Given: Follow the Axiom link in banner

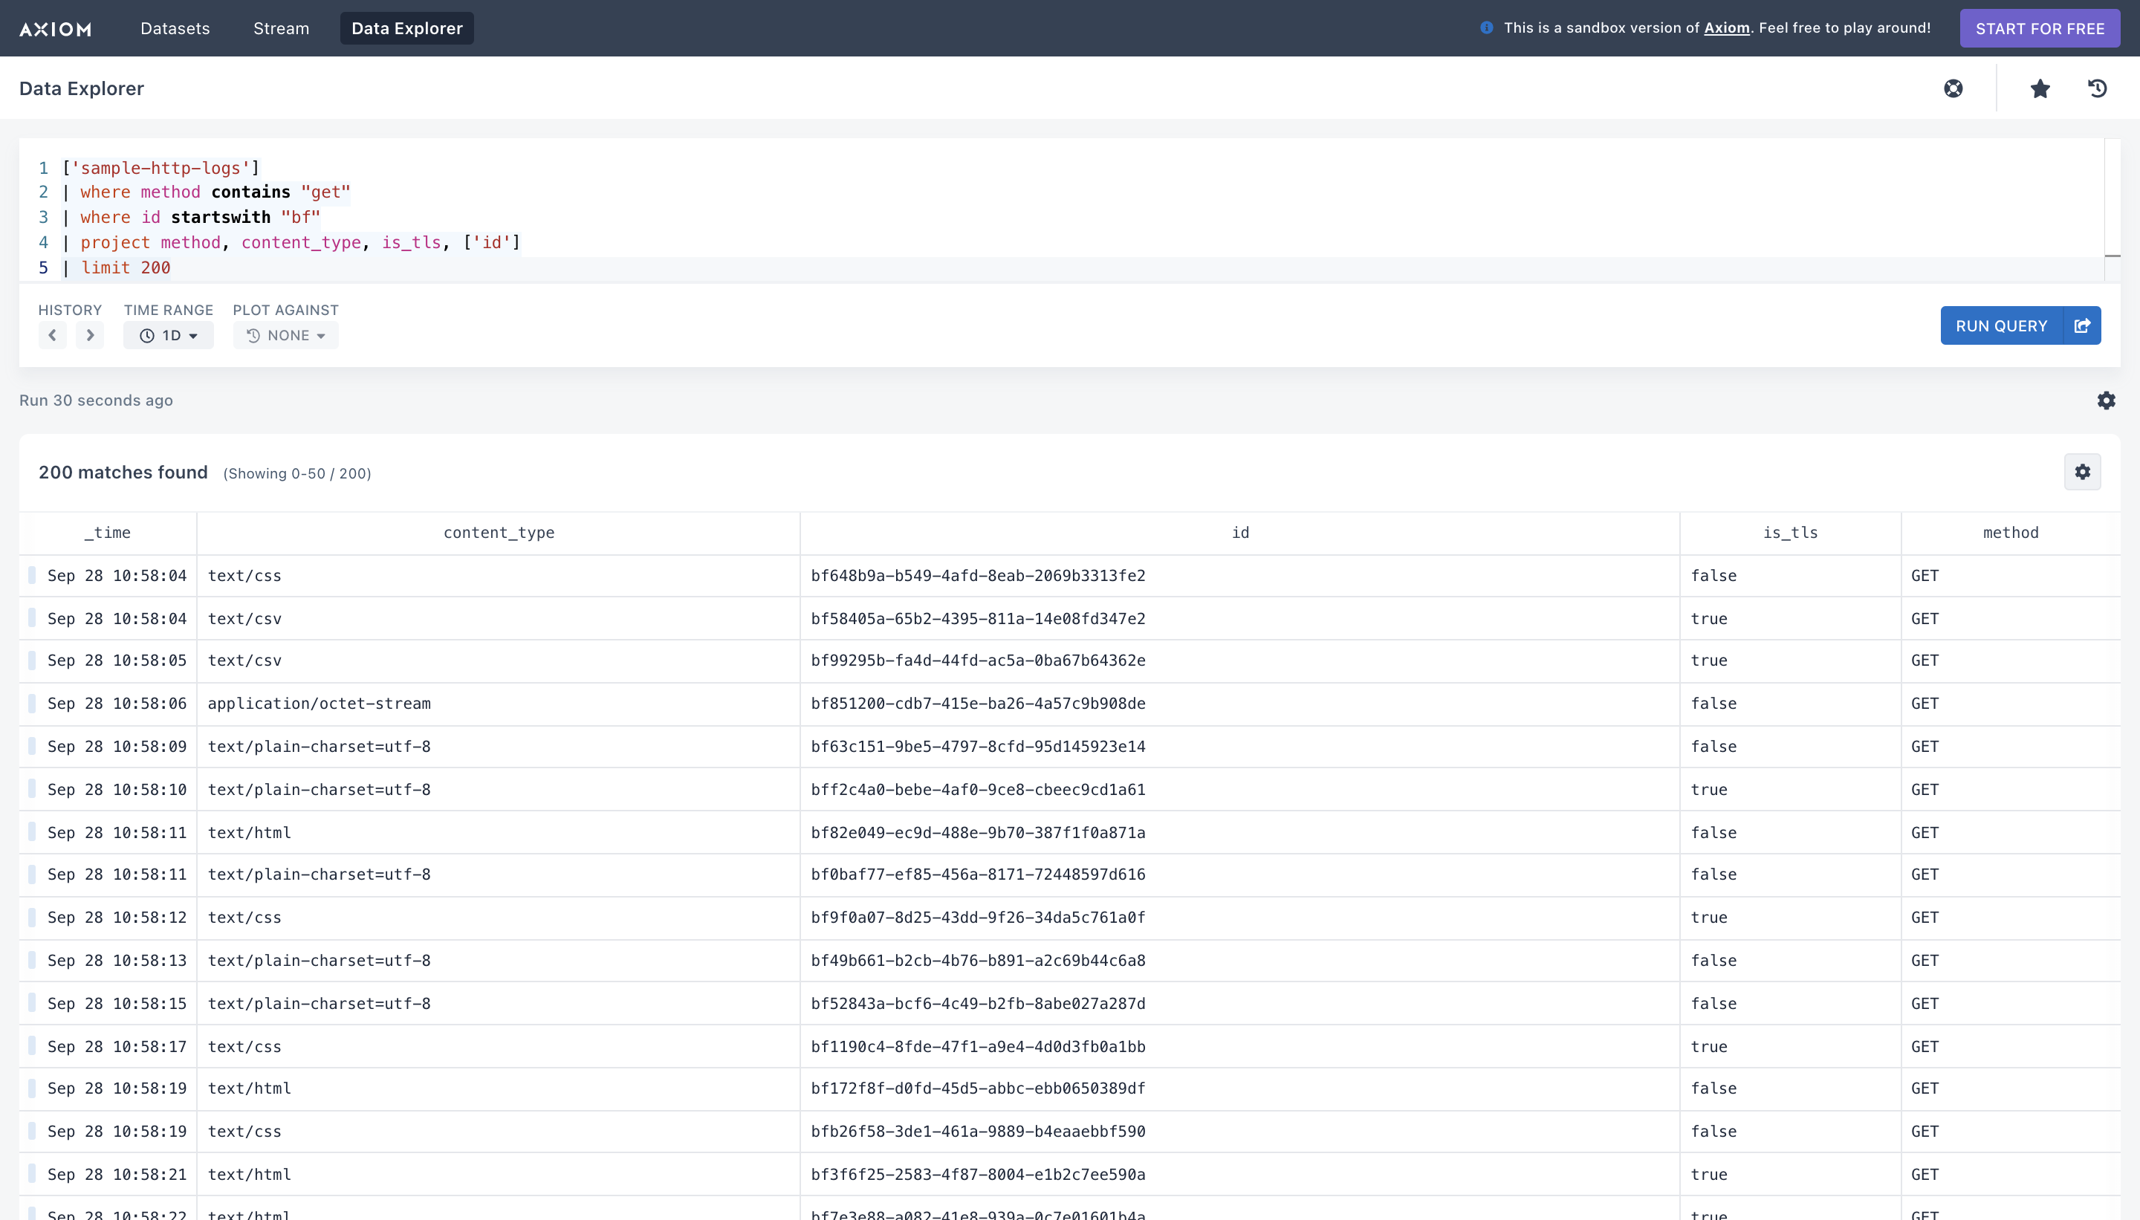Looking at the screenshot, I should [1727, 27].
